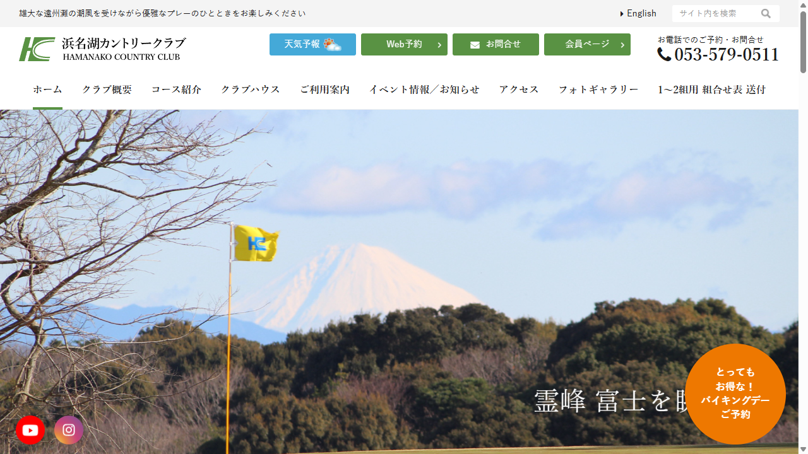Open the Web予約 reservation button
The height and width of the screenshot is (454, 808).
[x=404, y=44]
